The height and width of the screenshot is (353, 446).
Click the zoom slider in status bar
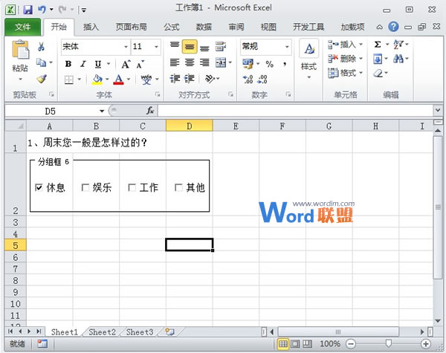[x=389, y=345]
